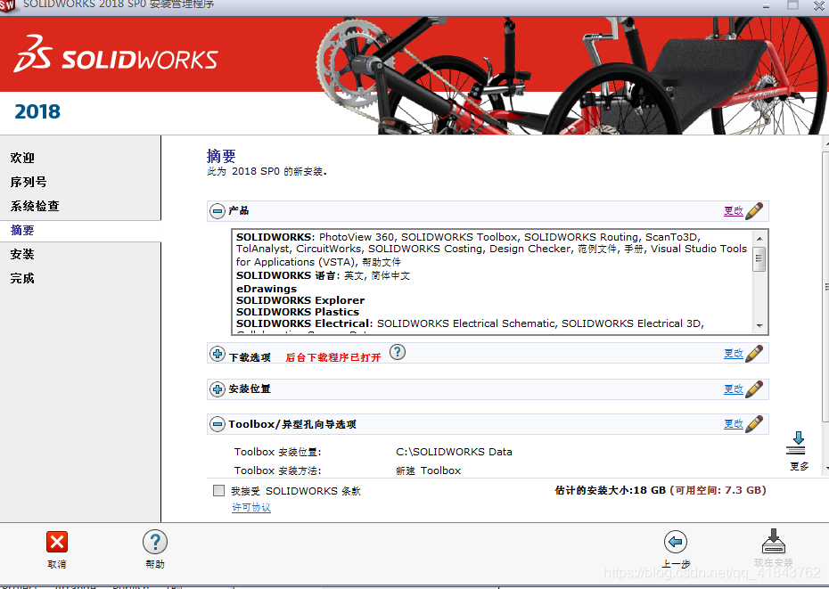Click 更改 link for 下载选项
Image resolution: width=829 pixels, height=589 pixels.
[734, 353]
